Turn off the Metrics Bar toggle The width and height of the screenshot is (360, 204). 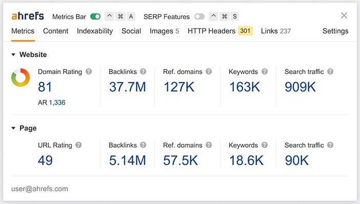95,16
